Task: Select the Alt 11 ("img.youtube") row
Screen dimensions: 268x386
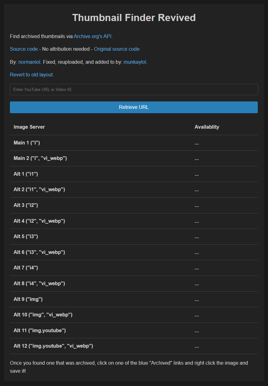Action: click(x=40, y=330)
